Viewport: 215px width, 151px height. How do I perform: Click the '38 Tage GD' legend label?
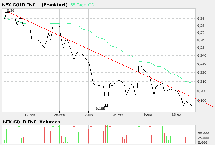pyautogui.click(x=82, y=5)
